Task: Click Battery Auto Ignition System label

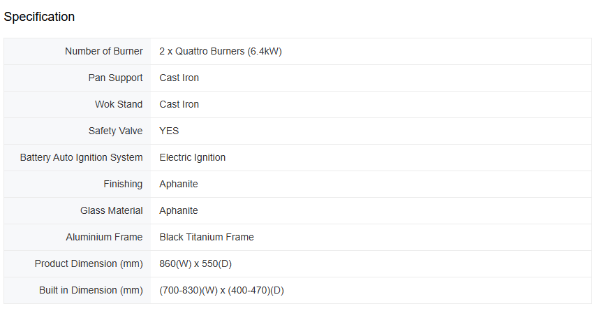Action: tap(81, 157)
